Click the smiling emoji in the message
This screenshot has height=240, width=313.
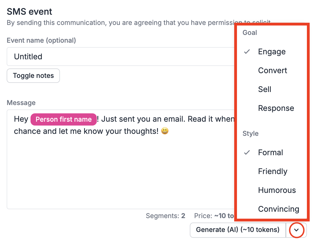tap(165, 131)
